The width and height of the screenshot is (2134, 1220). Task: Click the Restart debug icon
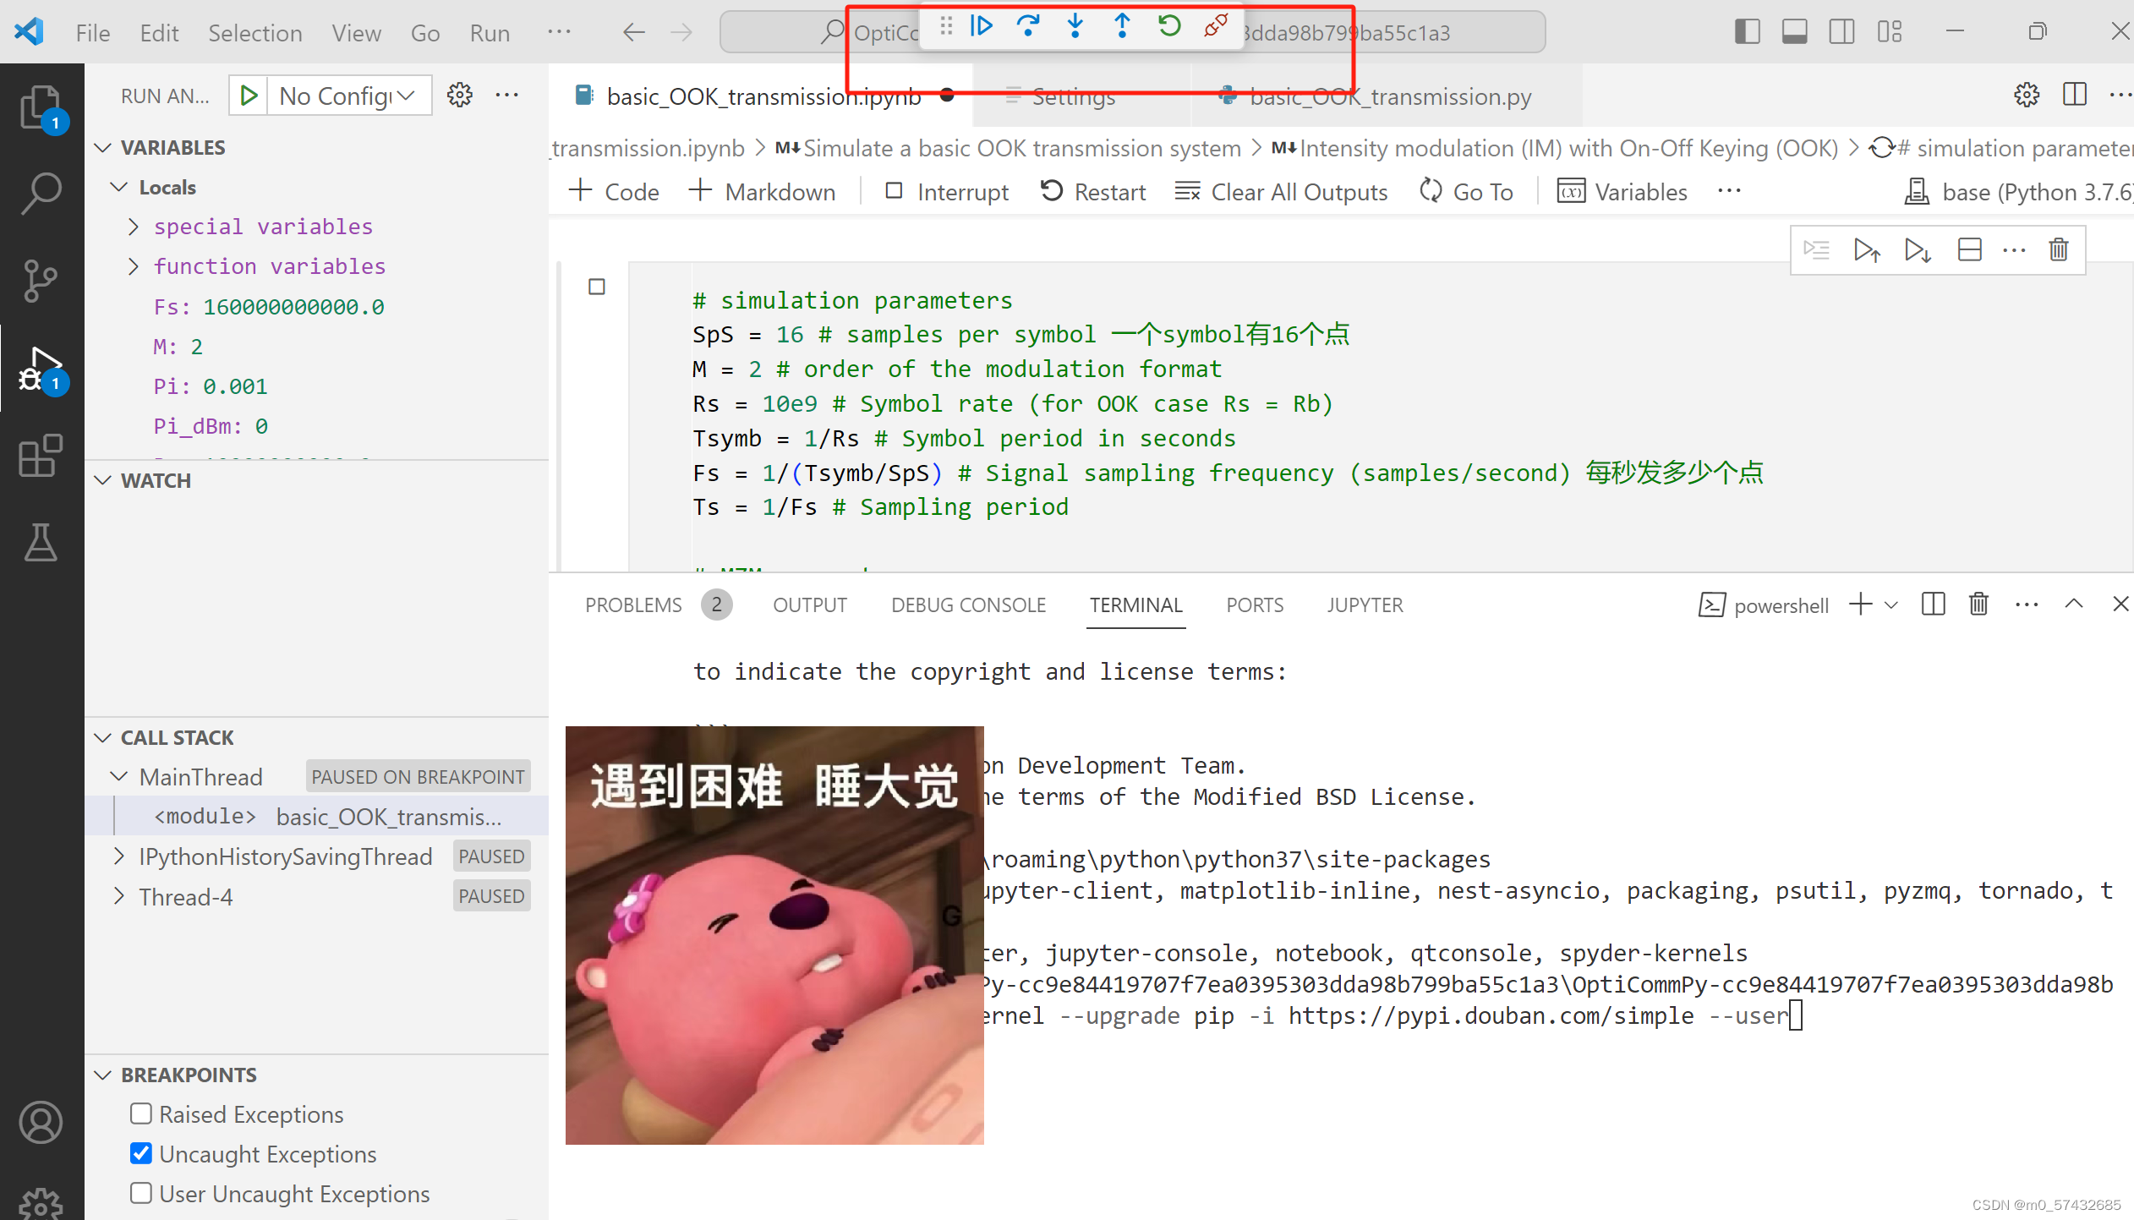pyautogui.click(x=1169, y=26)
